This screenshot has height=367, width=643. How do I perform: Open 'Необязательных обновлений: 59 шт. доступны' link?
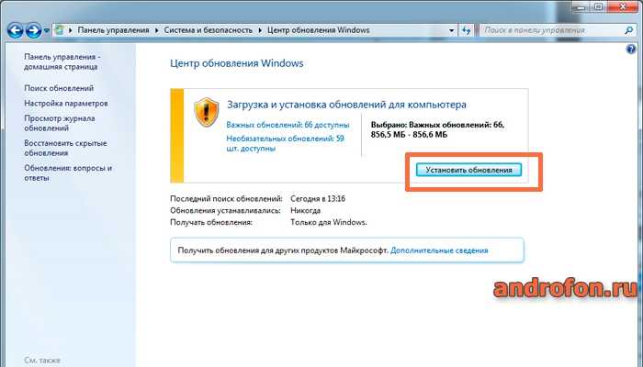pyautogui.click(x=286, y=143)
